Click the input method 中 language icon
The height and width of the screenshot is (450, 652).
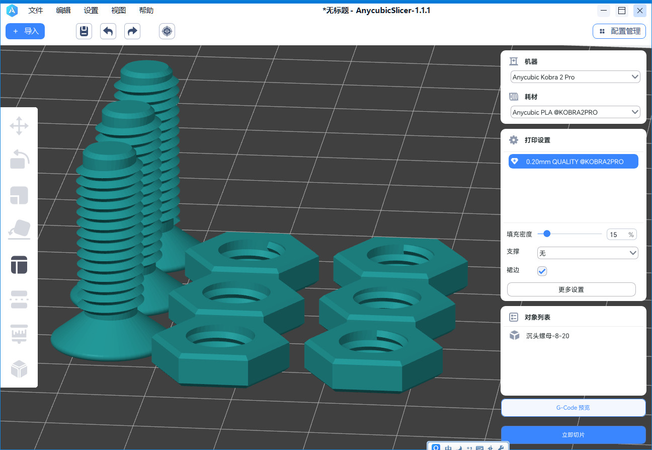(x=448, y=447)
